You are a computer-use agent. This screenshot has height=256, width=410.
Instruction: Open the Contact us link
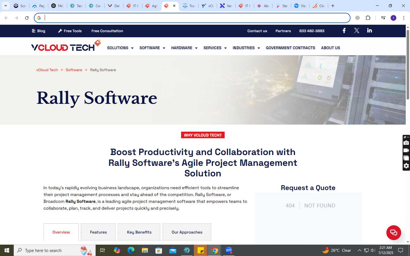[x=257, y=31]
